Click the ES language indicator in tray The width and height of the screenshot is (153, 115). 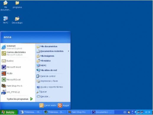pos(125,112)
